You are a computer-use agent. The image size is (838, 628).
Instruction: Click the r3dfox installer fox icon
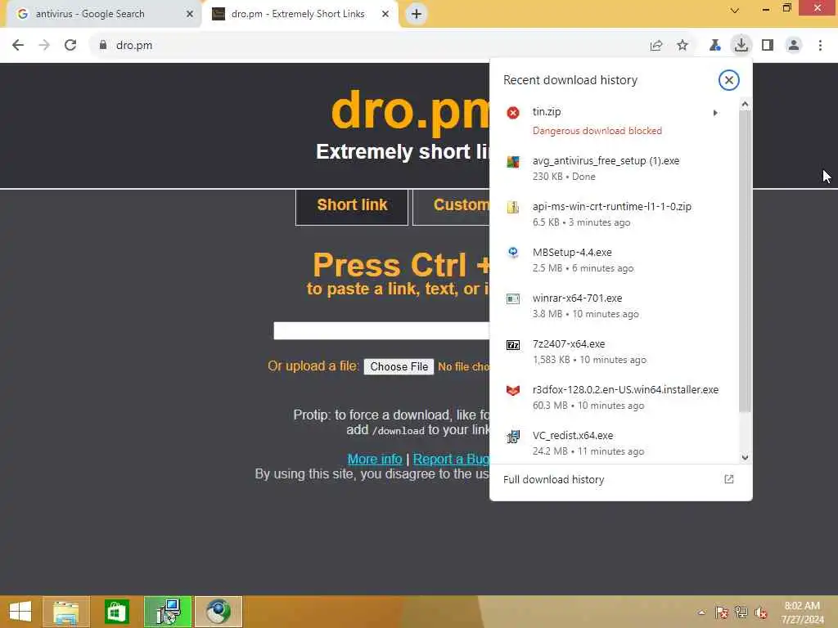(x=513, y=390)
